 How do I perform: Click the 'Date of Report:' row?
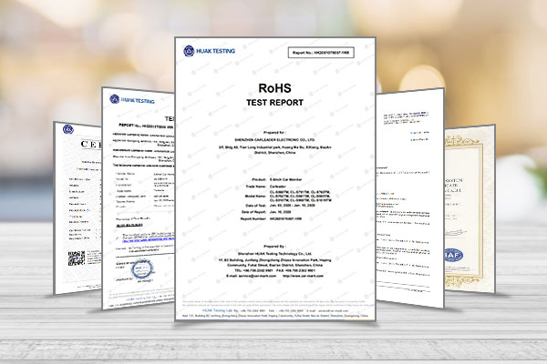266,212
